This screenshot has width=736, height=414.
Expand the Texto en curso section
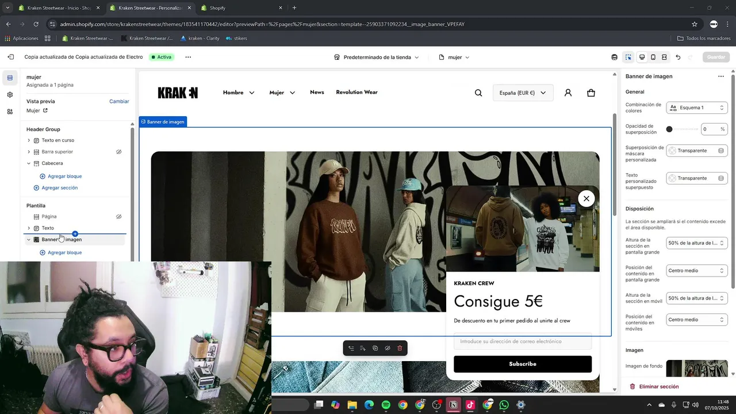(29, 140)
